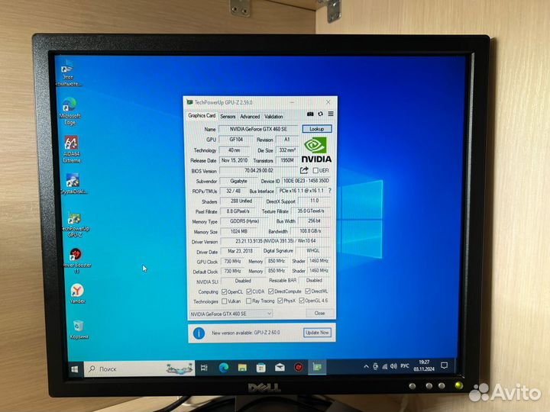The image size is (550, 412).
Task: Toggle the DirectCompute checkbox
Action: click(270, 291)
